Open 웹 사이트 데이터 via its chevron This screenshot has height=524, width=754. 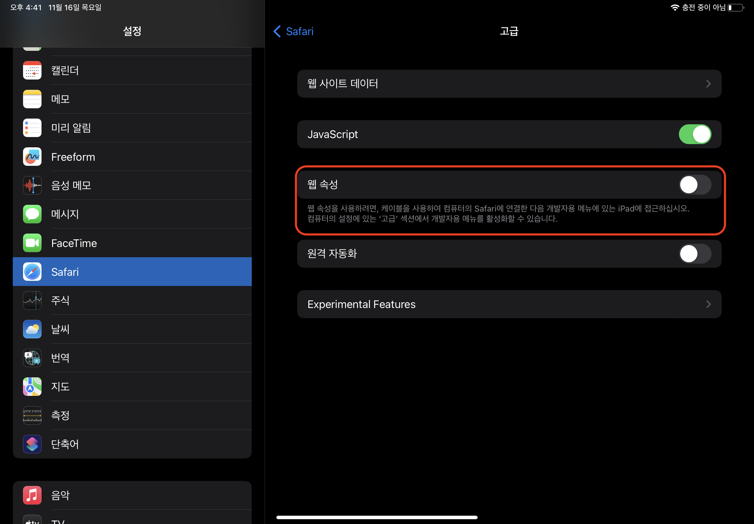(x=708, y=84)
